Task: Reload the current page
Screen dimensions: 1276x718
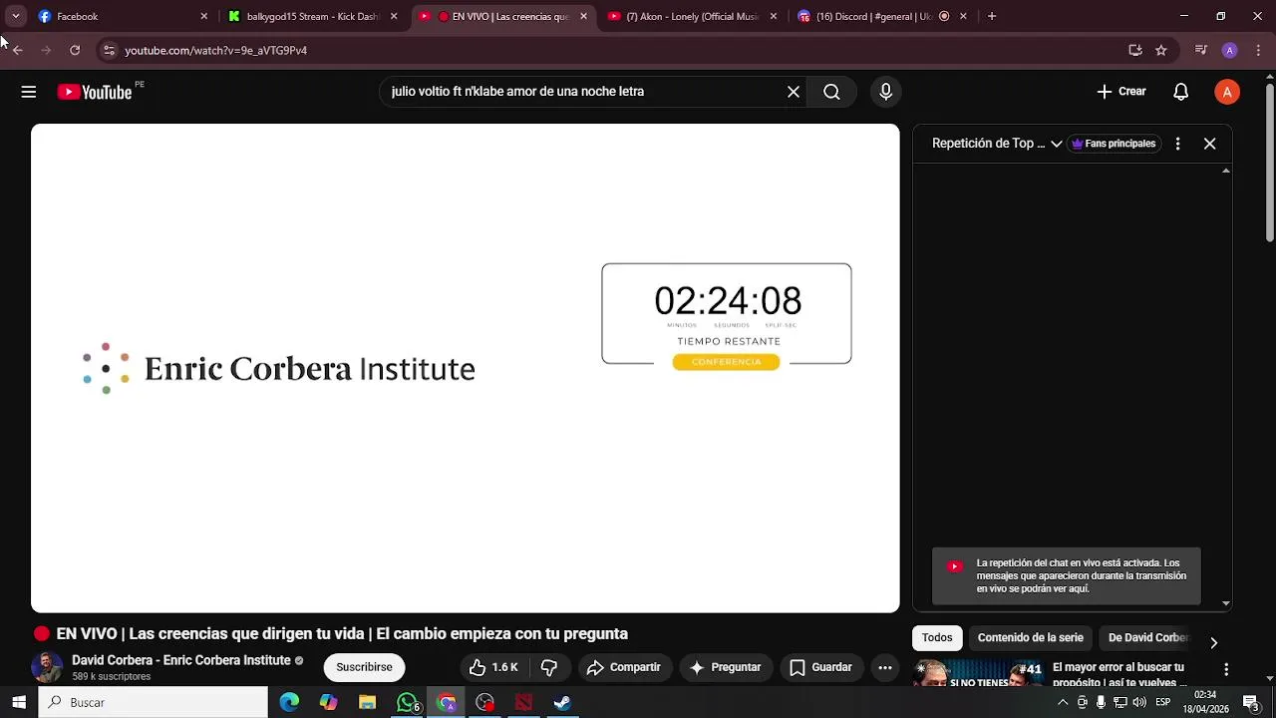Action: [x=75, y=50]
